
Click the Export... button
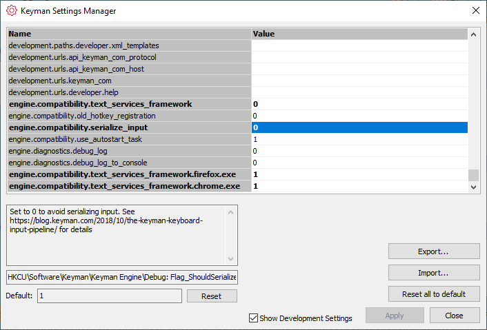click(434, 251)
